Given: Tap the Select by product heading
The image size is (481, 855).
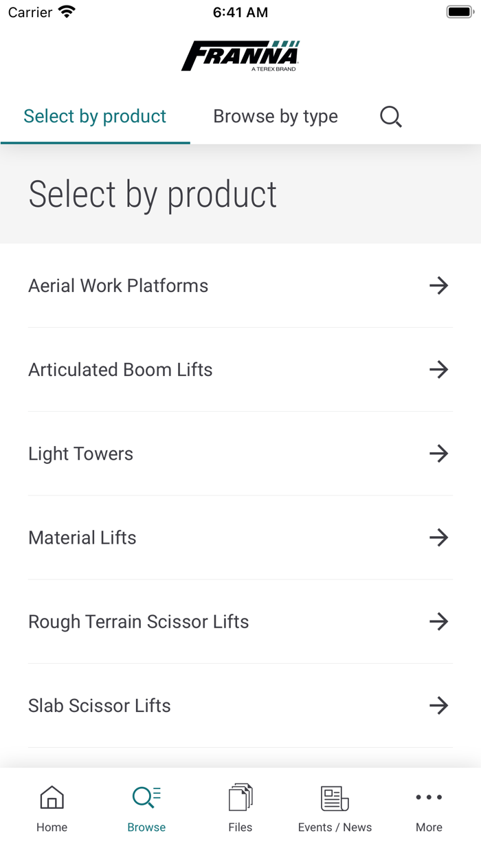Looking at the screenshot, I should (153, 195).
